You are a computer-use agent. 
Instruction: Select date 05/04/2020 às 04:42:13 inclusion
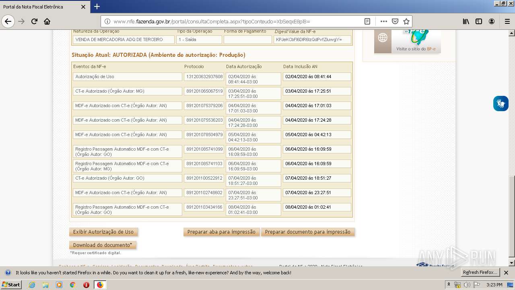tap(317, 135)
